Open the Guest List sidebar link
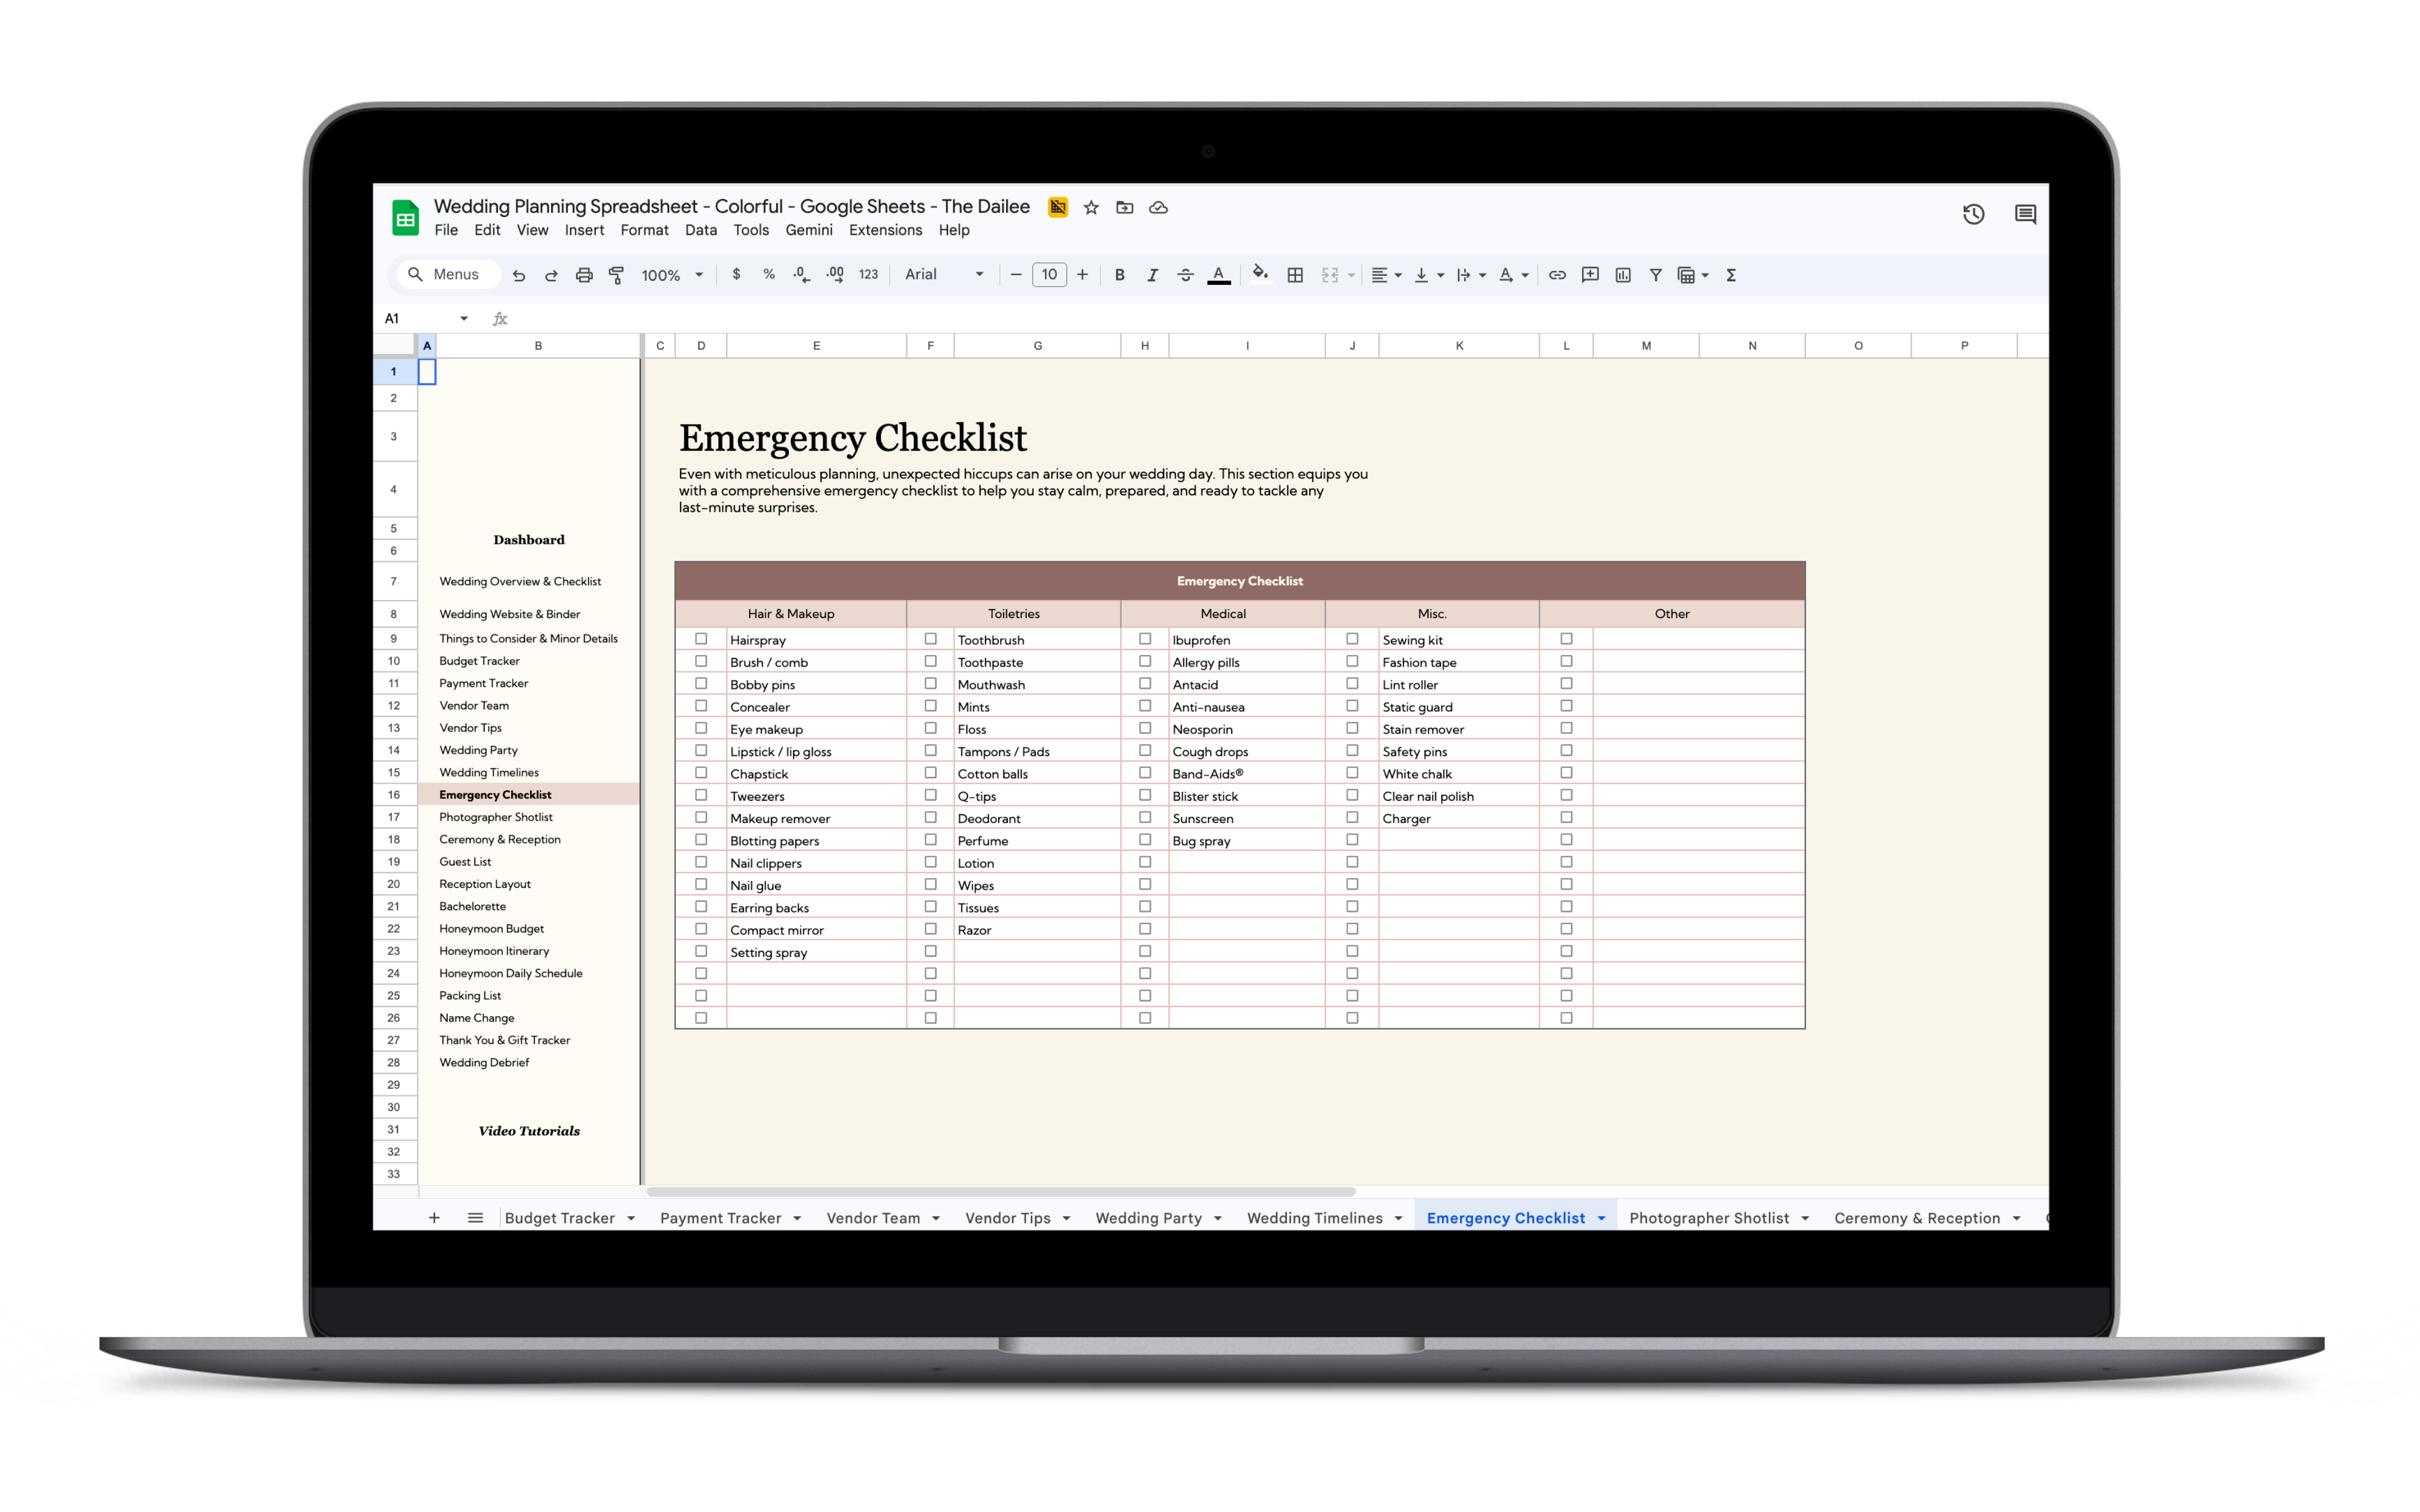 (465, 862)
